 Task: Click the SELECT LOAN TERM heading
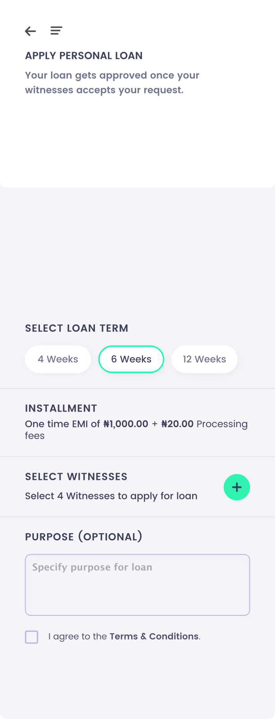pyautogui.click(x=77, y=328)
